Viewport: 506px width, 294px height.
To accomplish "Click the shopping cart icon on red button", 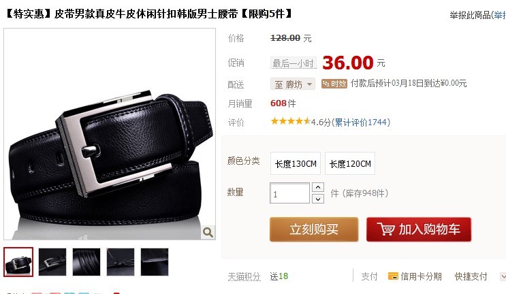I will pos(386,229).
